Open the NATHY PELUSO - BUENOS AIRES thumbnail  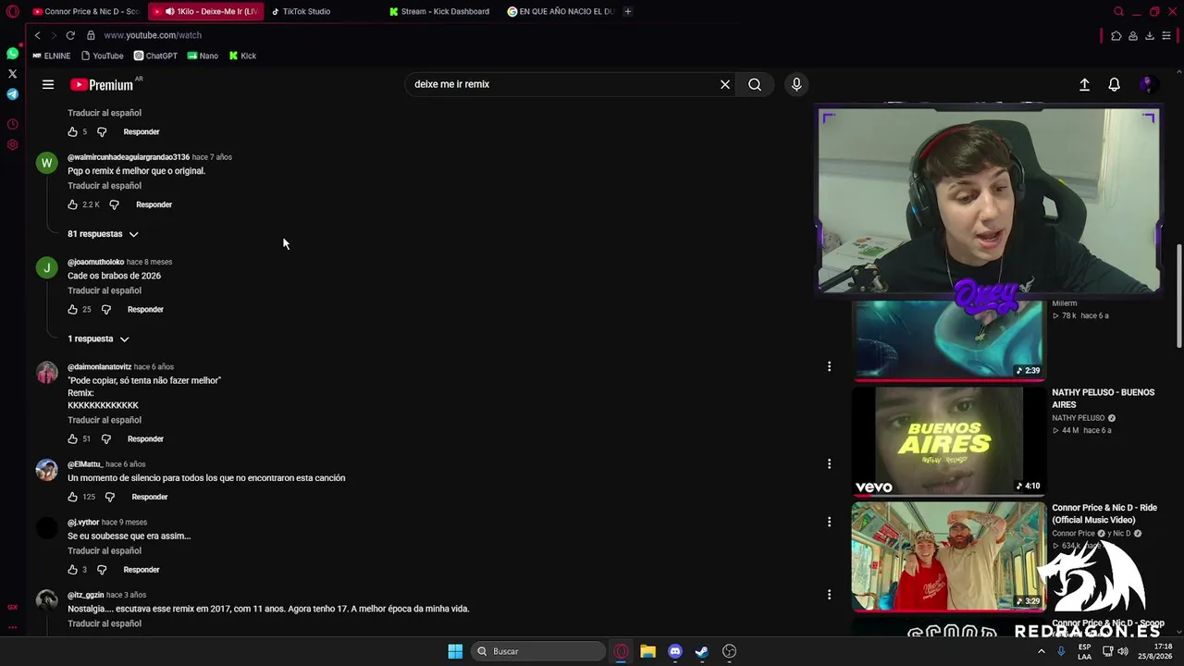pos(948,440)
